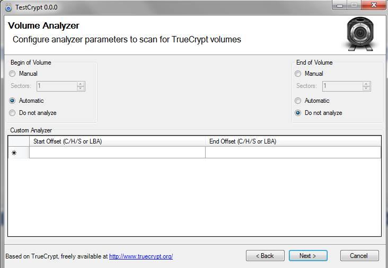This screenshot has width=388, height=268.
Task: Choose Do not analyze for Begin of Volume
Action: click(12, 113)
